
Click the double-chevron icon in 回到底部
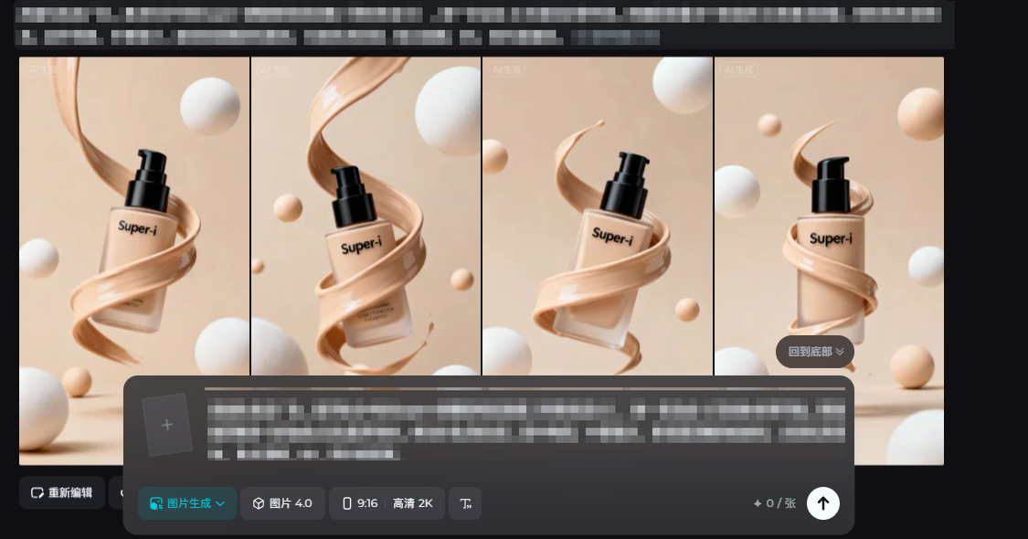click(x=840, y=352)
